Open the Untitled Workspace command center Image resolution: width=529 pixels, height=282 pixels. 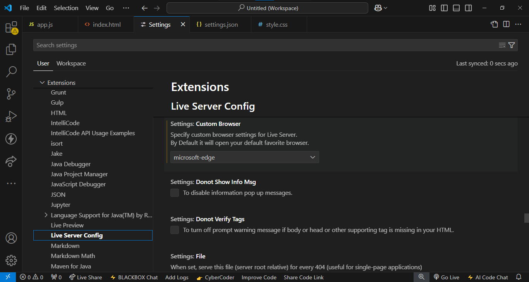coord(267,8)
